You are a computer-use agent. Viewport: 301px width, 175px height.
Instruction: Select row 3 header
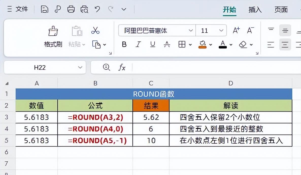point(7,117)
